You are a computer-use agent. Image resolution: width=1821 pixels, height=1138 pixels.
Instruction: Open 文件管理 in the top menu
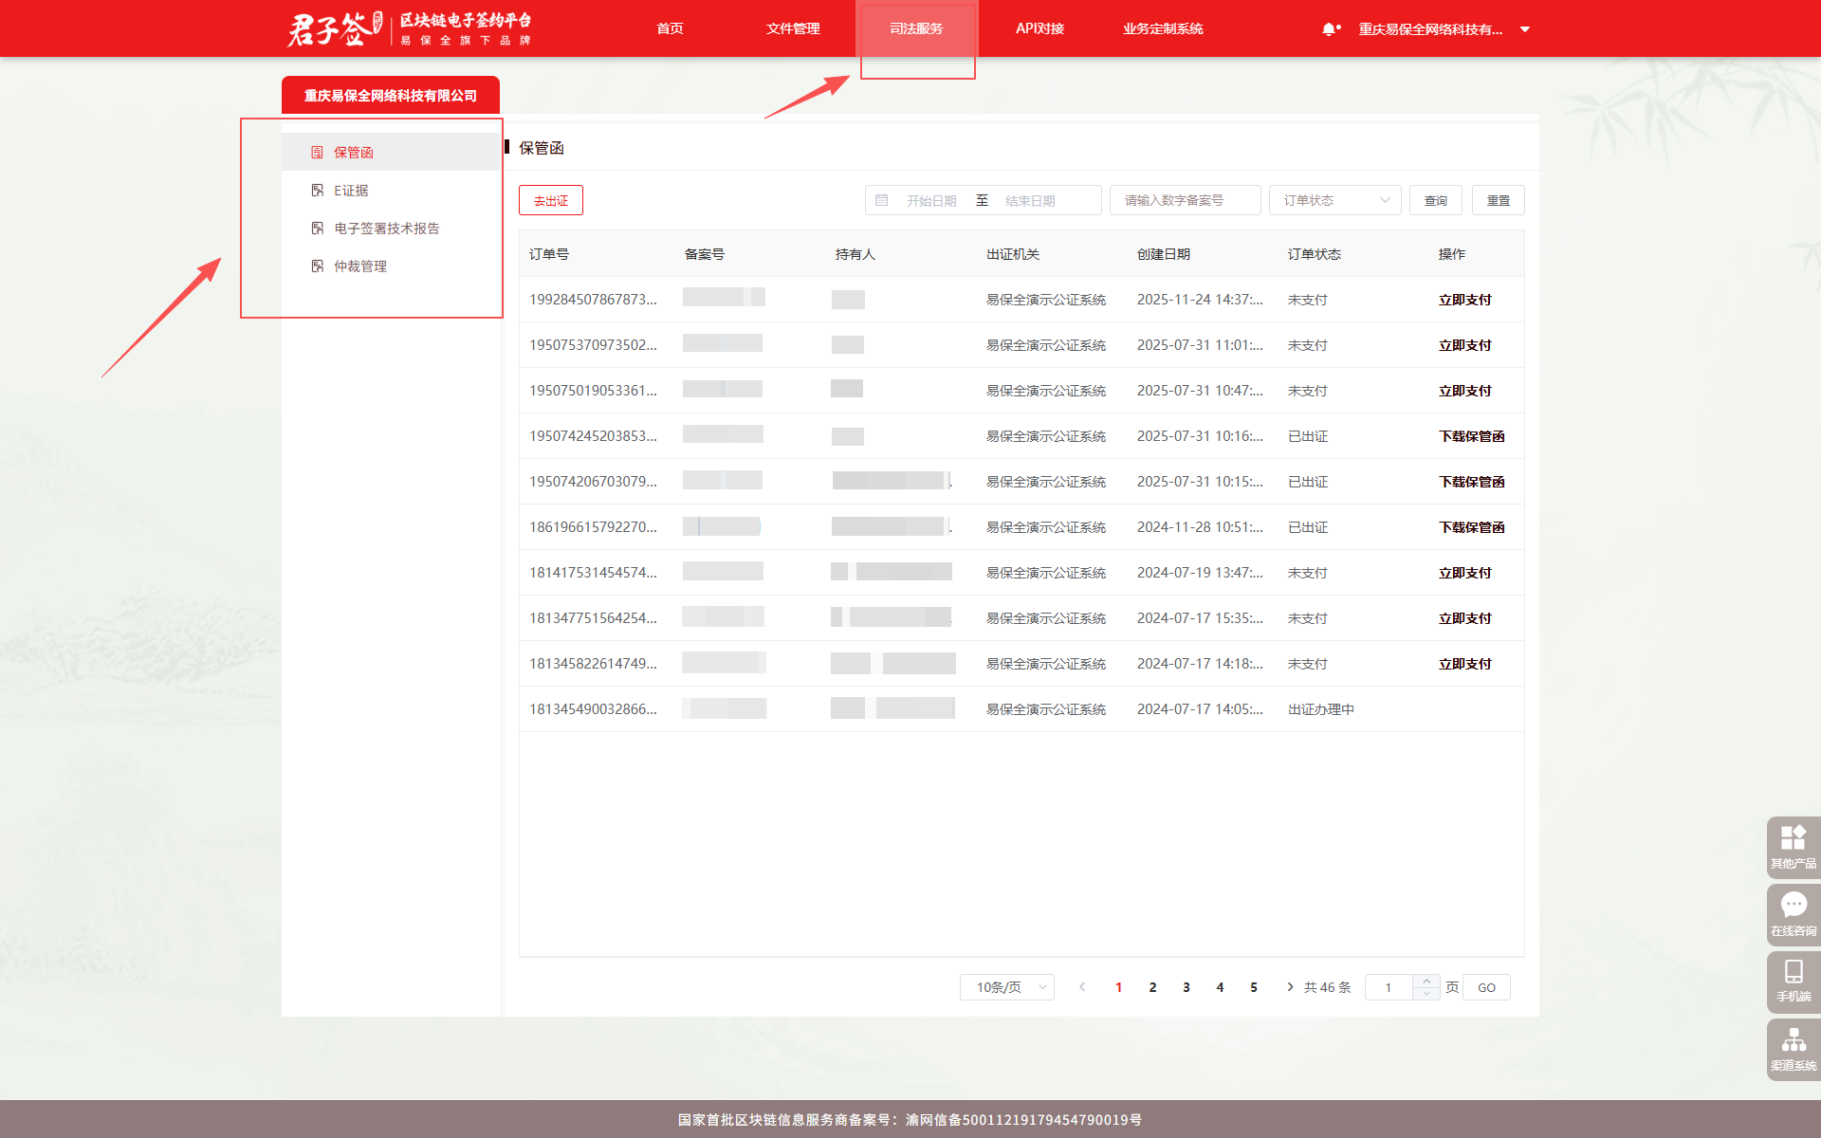pyautogui.click(x=793, y=29)
